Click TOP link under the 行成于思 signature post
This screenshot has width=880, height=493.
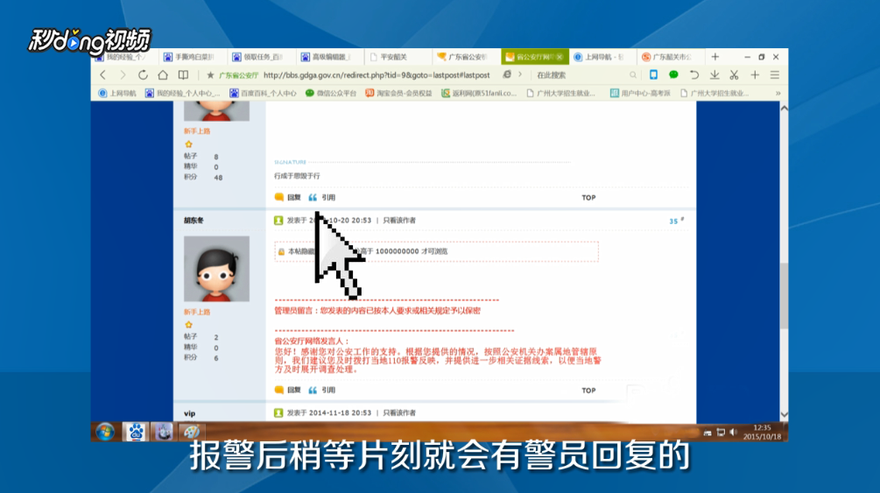click(x=588, y=198)
